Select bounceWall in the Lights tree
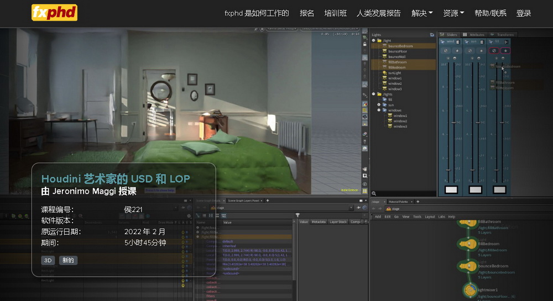The image size is (553, 301). point(397,57)
